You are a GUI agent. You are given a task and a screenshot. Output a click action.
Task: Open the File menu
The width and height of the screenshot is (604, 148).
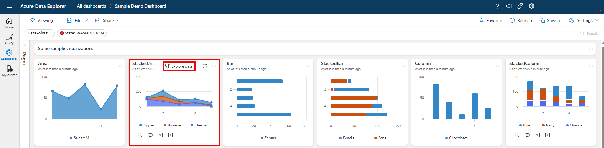click(x=77, y=20)
